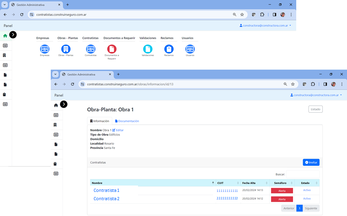Select the Información tab
347x216 pixels.
click(x=100, y=121)
